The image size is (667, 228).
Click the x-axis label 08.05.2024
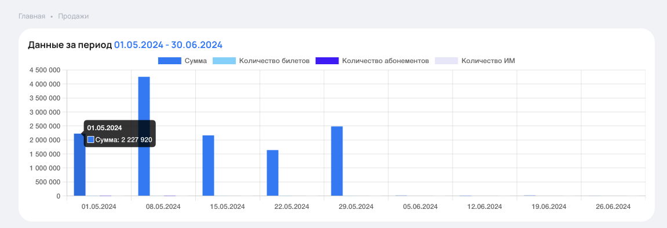click(163, 207)
